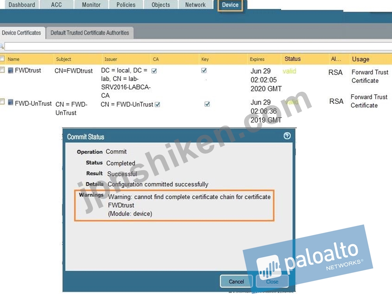Click the FWDtrust Forward Trust Certificate usage
This screenshot has width=392, height=294.
370,76
